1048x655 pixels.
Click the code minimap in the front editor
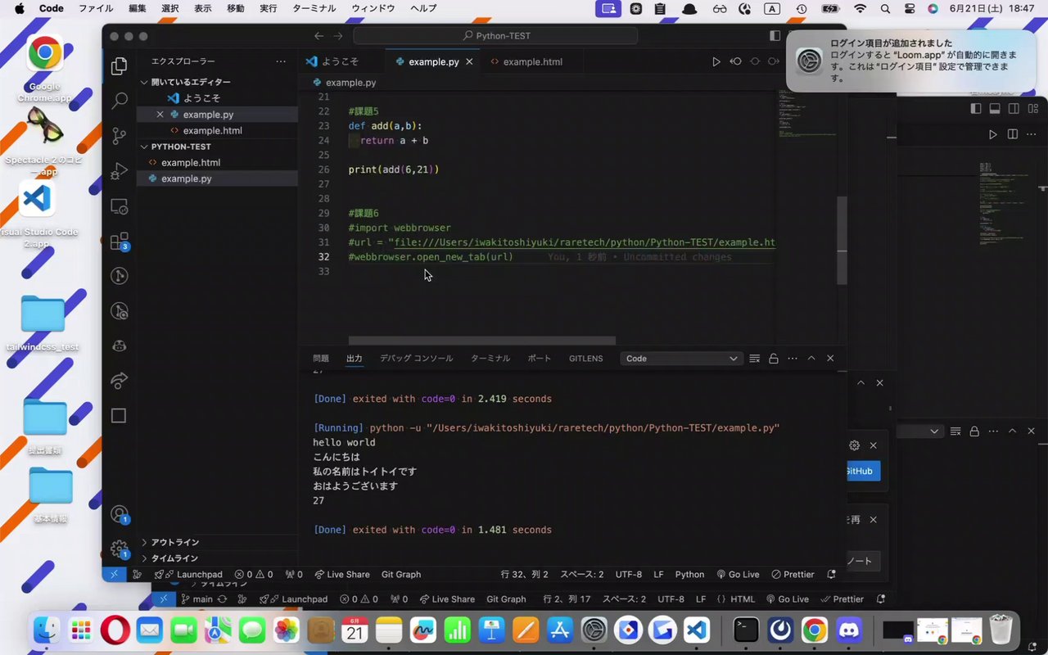(x=806, y=115)
